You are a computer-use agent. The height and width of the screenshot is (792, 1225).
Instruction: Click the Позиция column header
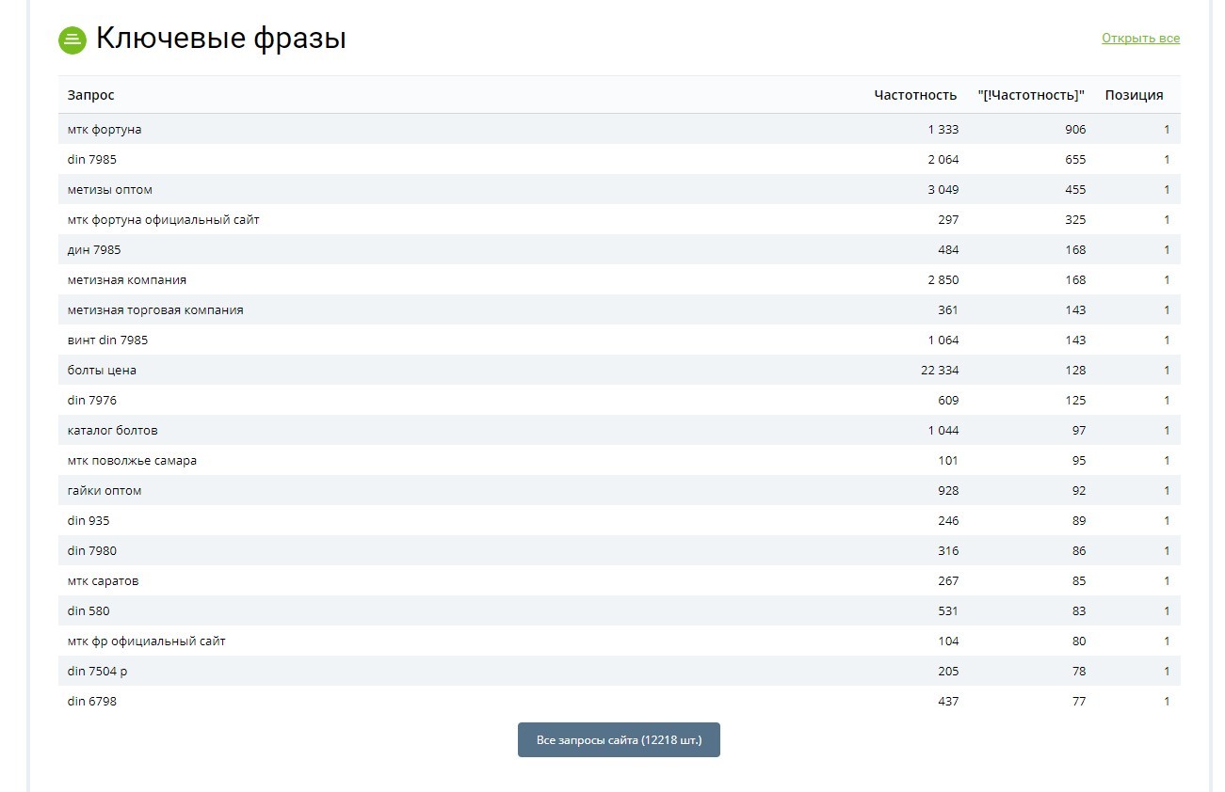1134,95
